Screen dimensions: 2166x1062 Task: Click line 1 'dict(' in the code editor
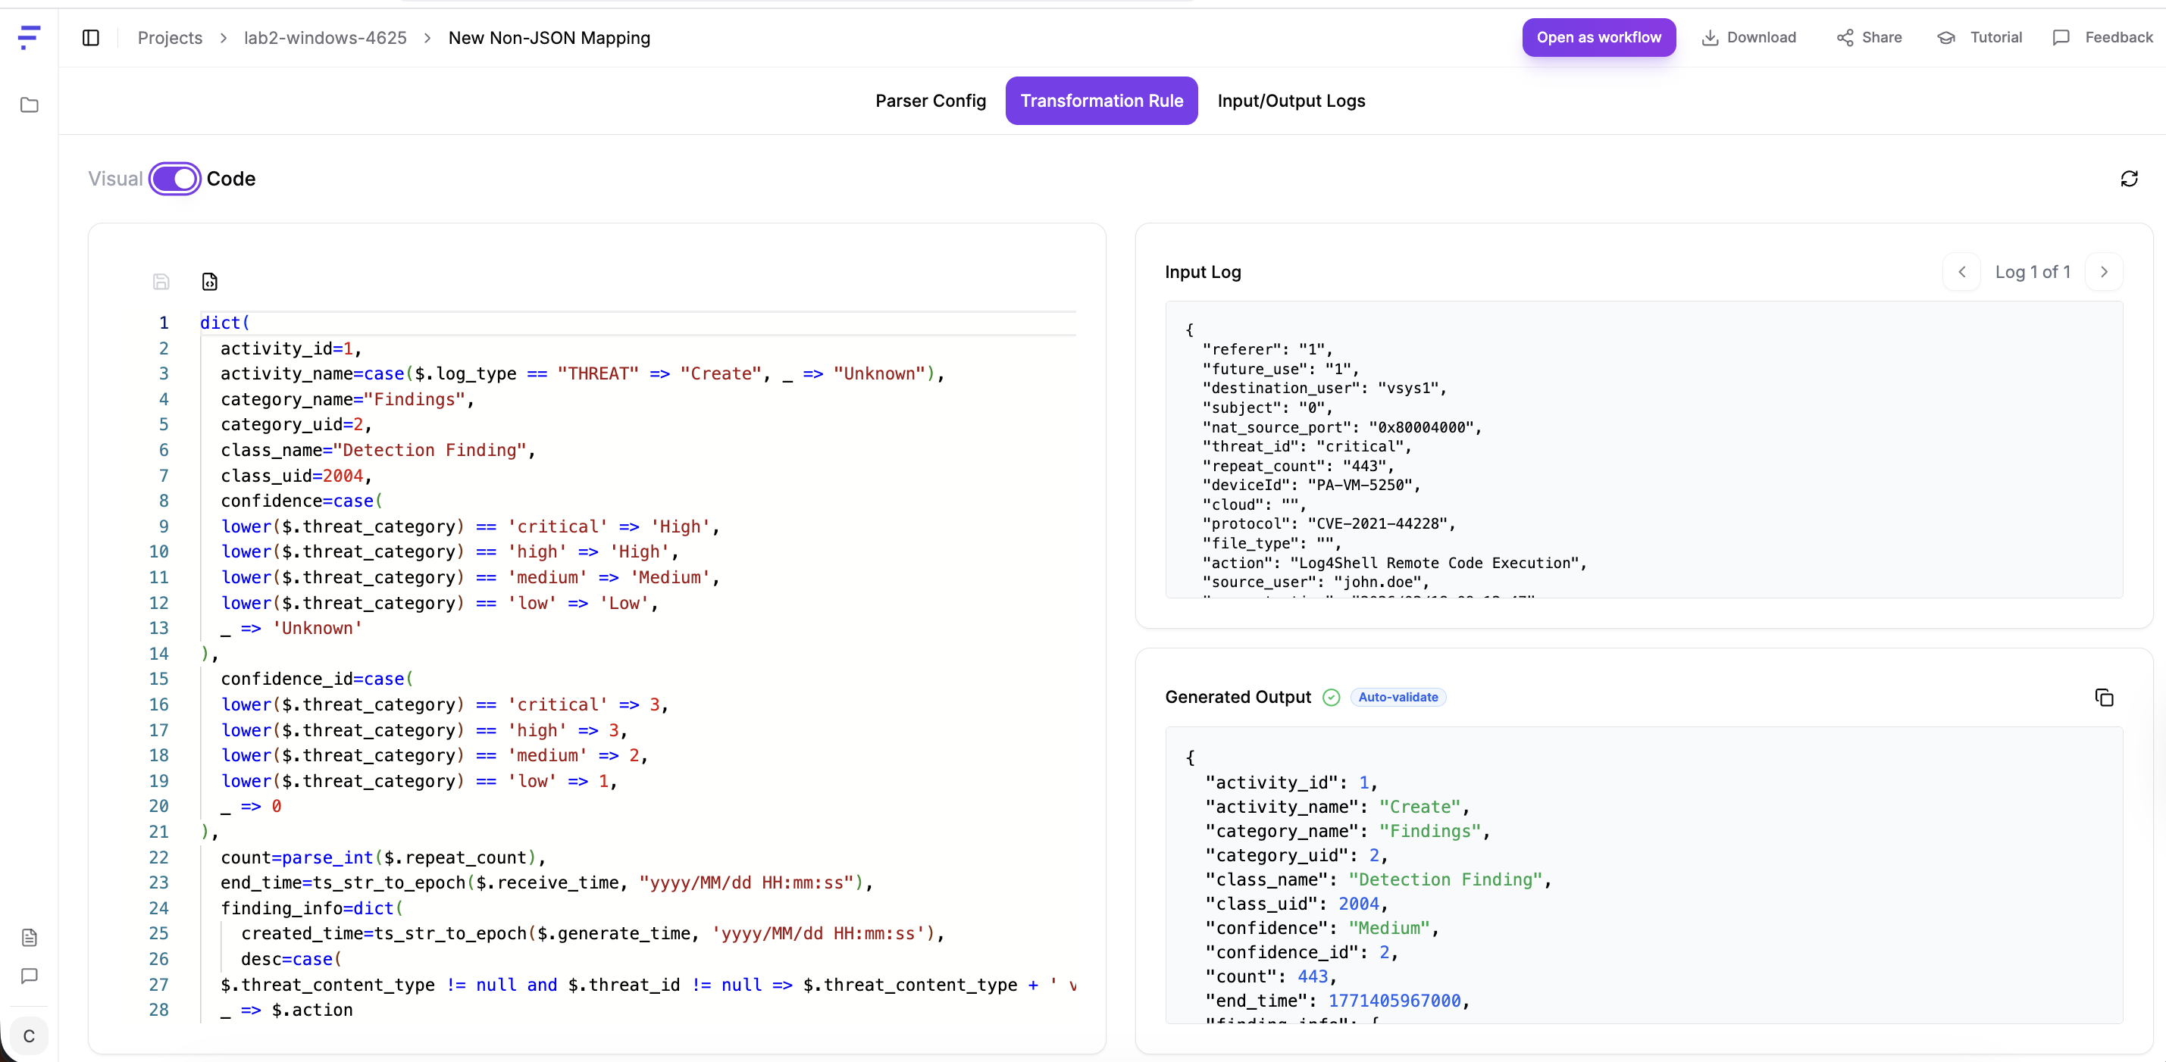click(224, 323)
